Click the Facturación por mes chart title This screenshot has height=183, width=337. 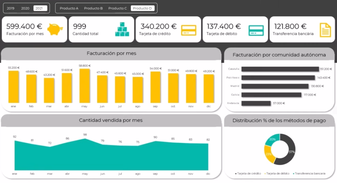tap(111, 53)
